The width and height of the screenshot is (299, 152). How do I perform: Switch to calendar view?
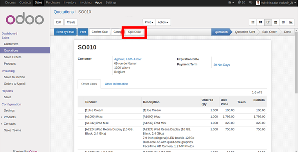click(x=276, y=22)
